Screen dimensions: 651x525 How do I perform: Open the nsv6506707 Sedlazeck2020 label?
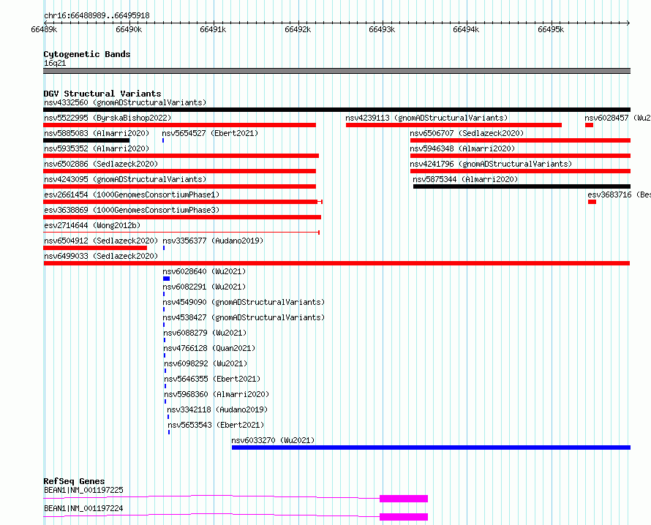pyautogui.click(x=467, y=133)
